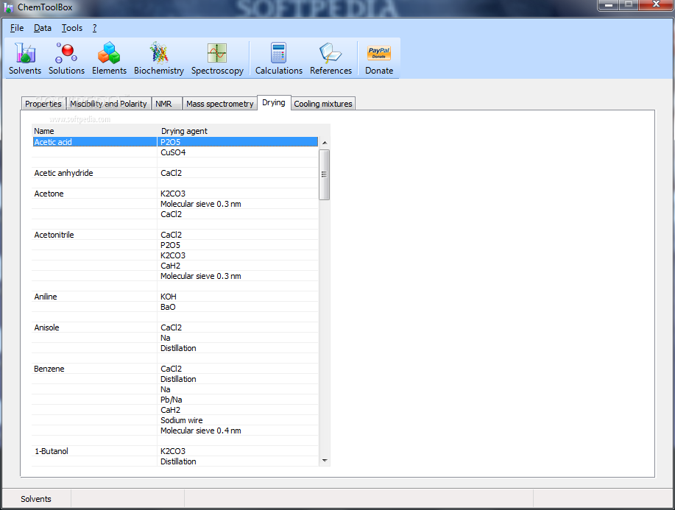Screen dimensions: 675x510
Task: Open the Data menu
Action: (x=43, y=28)
